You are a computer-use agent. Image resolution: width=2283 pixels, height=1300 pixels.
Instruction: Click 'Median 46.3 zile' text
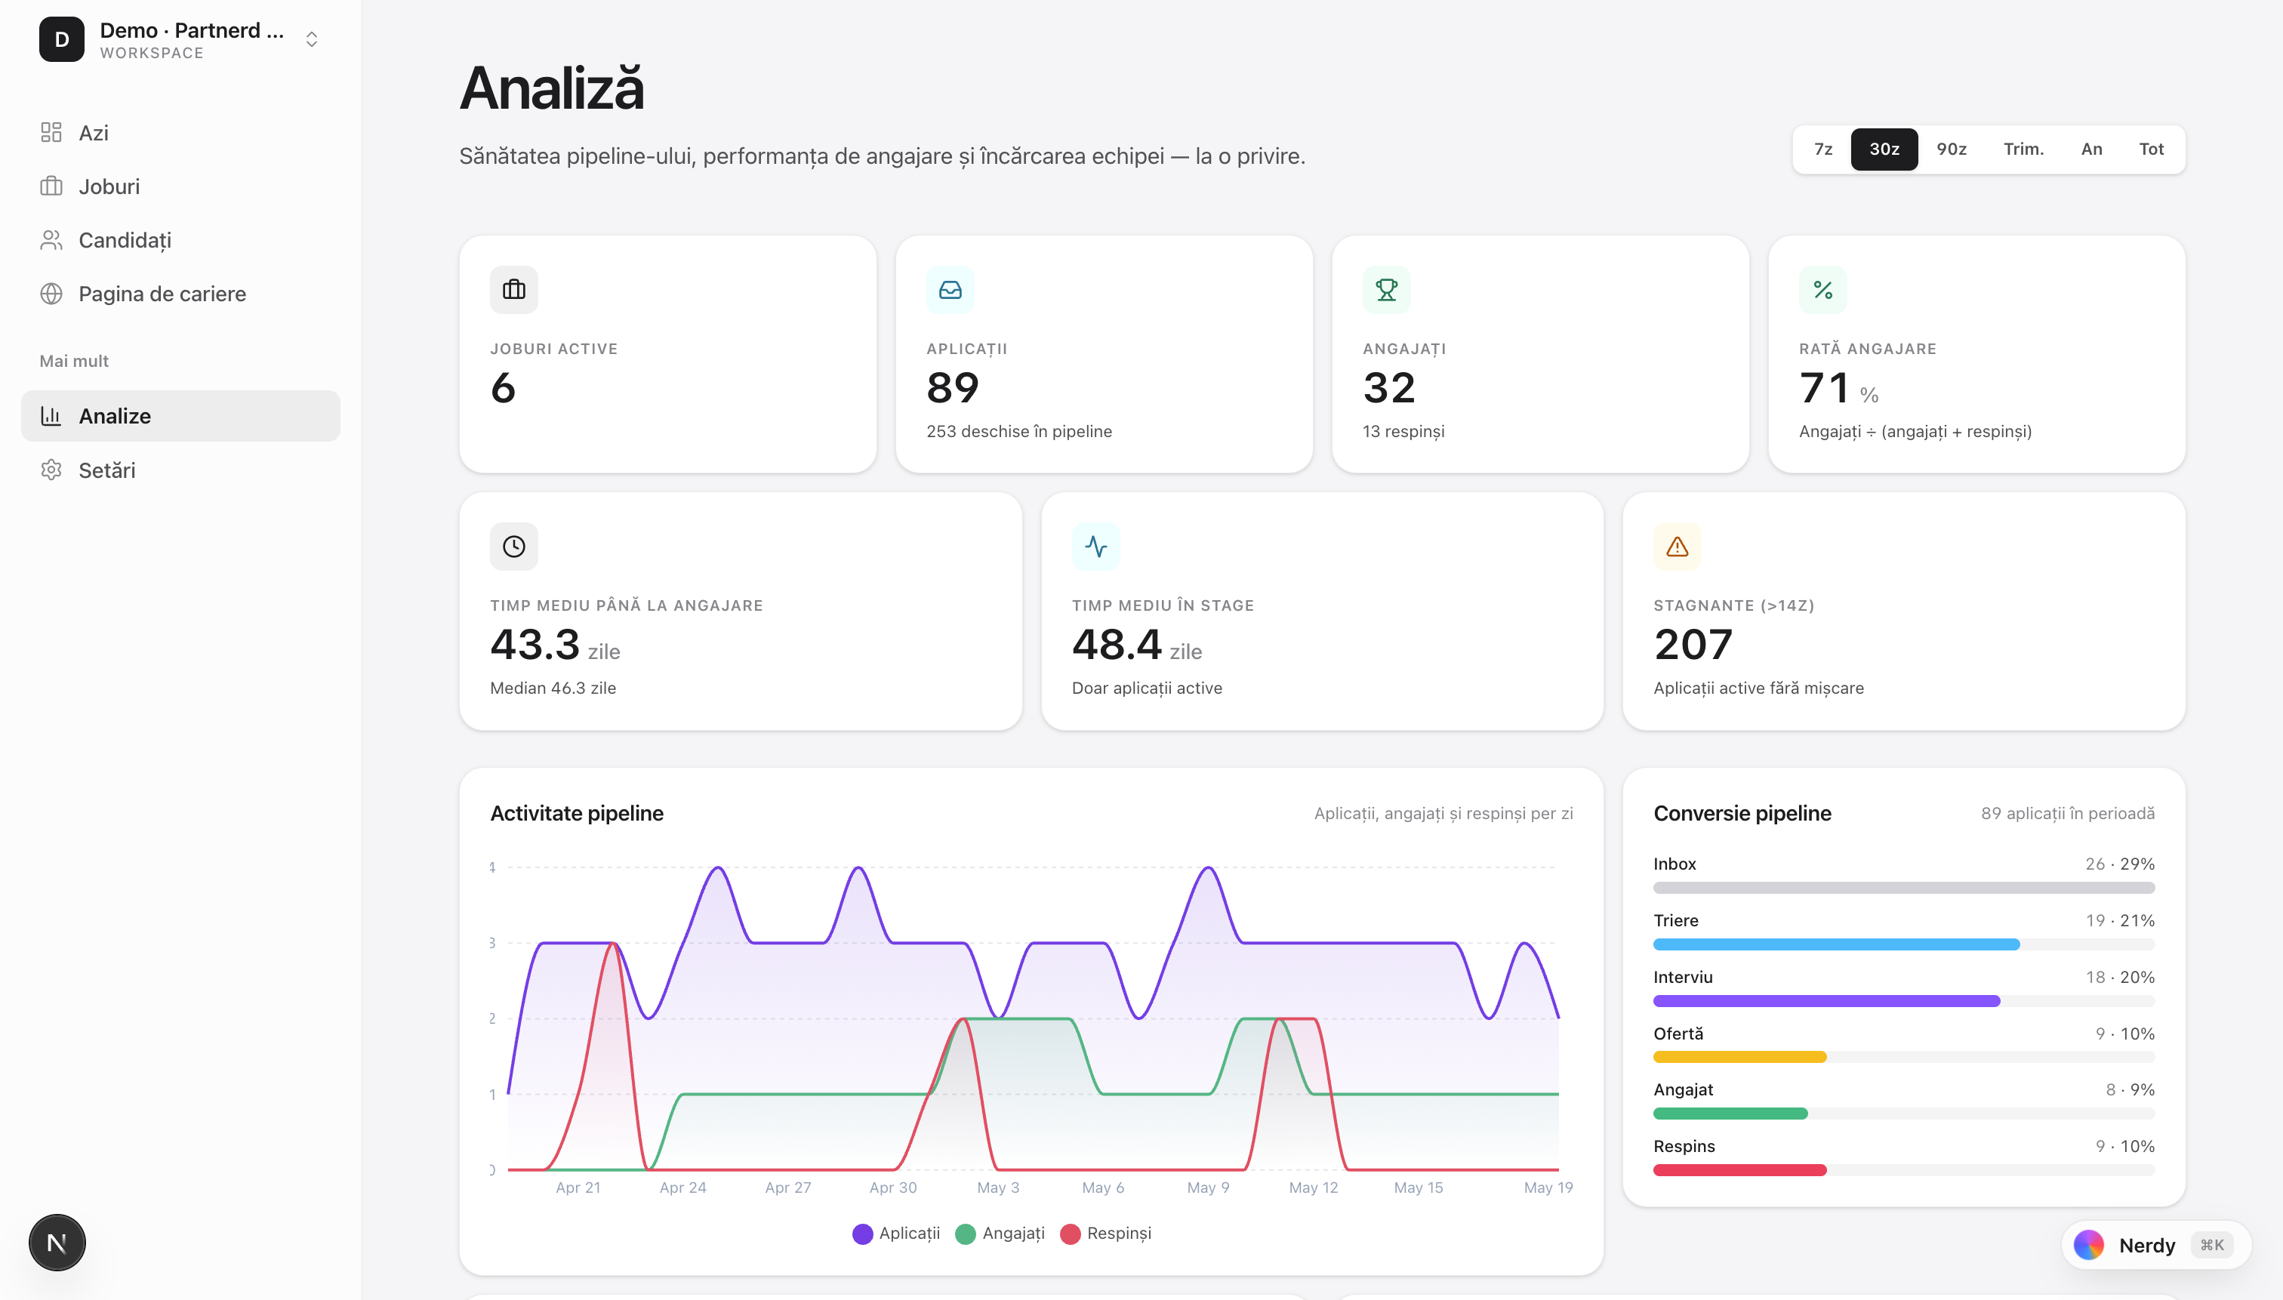click(x=553, y=688)
